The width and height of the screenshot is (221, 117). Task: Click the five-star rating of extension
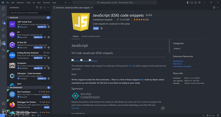coord(139,20)
